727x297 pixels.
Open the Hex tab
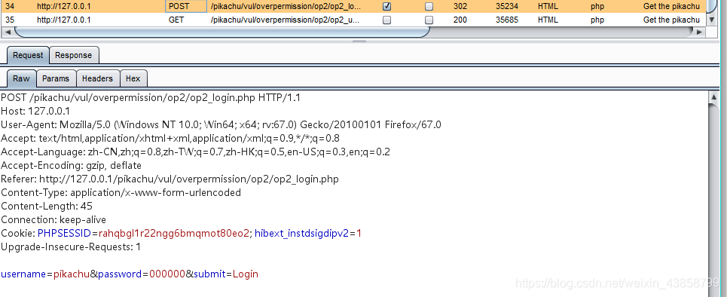pyautogui.click(x=133, y=78)
